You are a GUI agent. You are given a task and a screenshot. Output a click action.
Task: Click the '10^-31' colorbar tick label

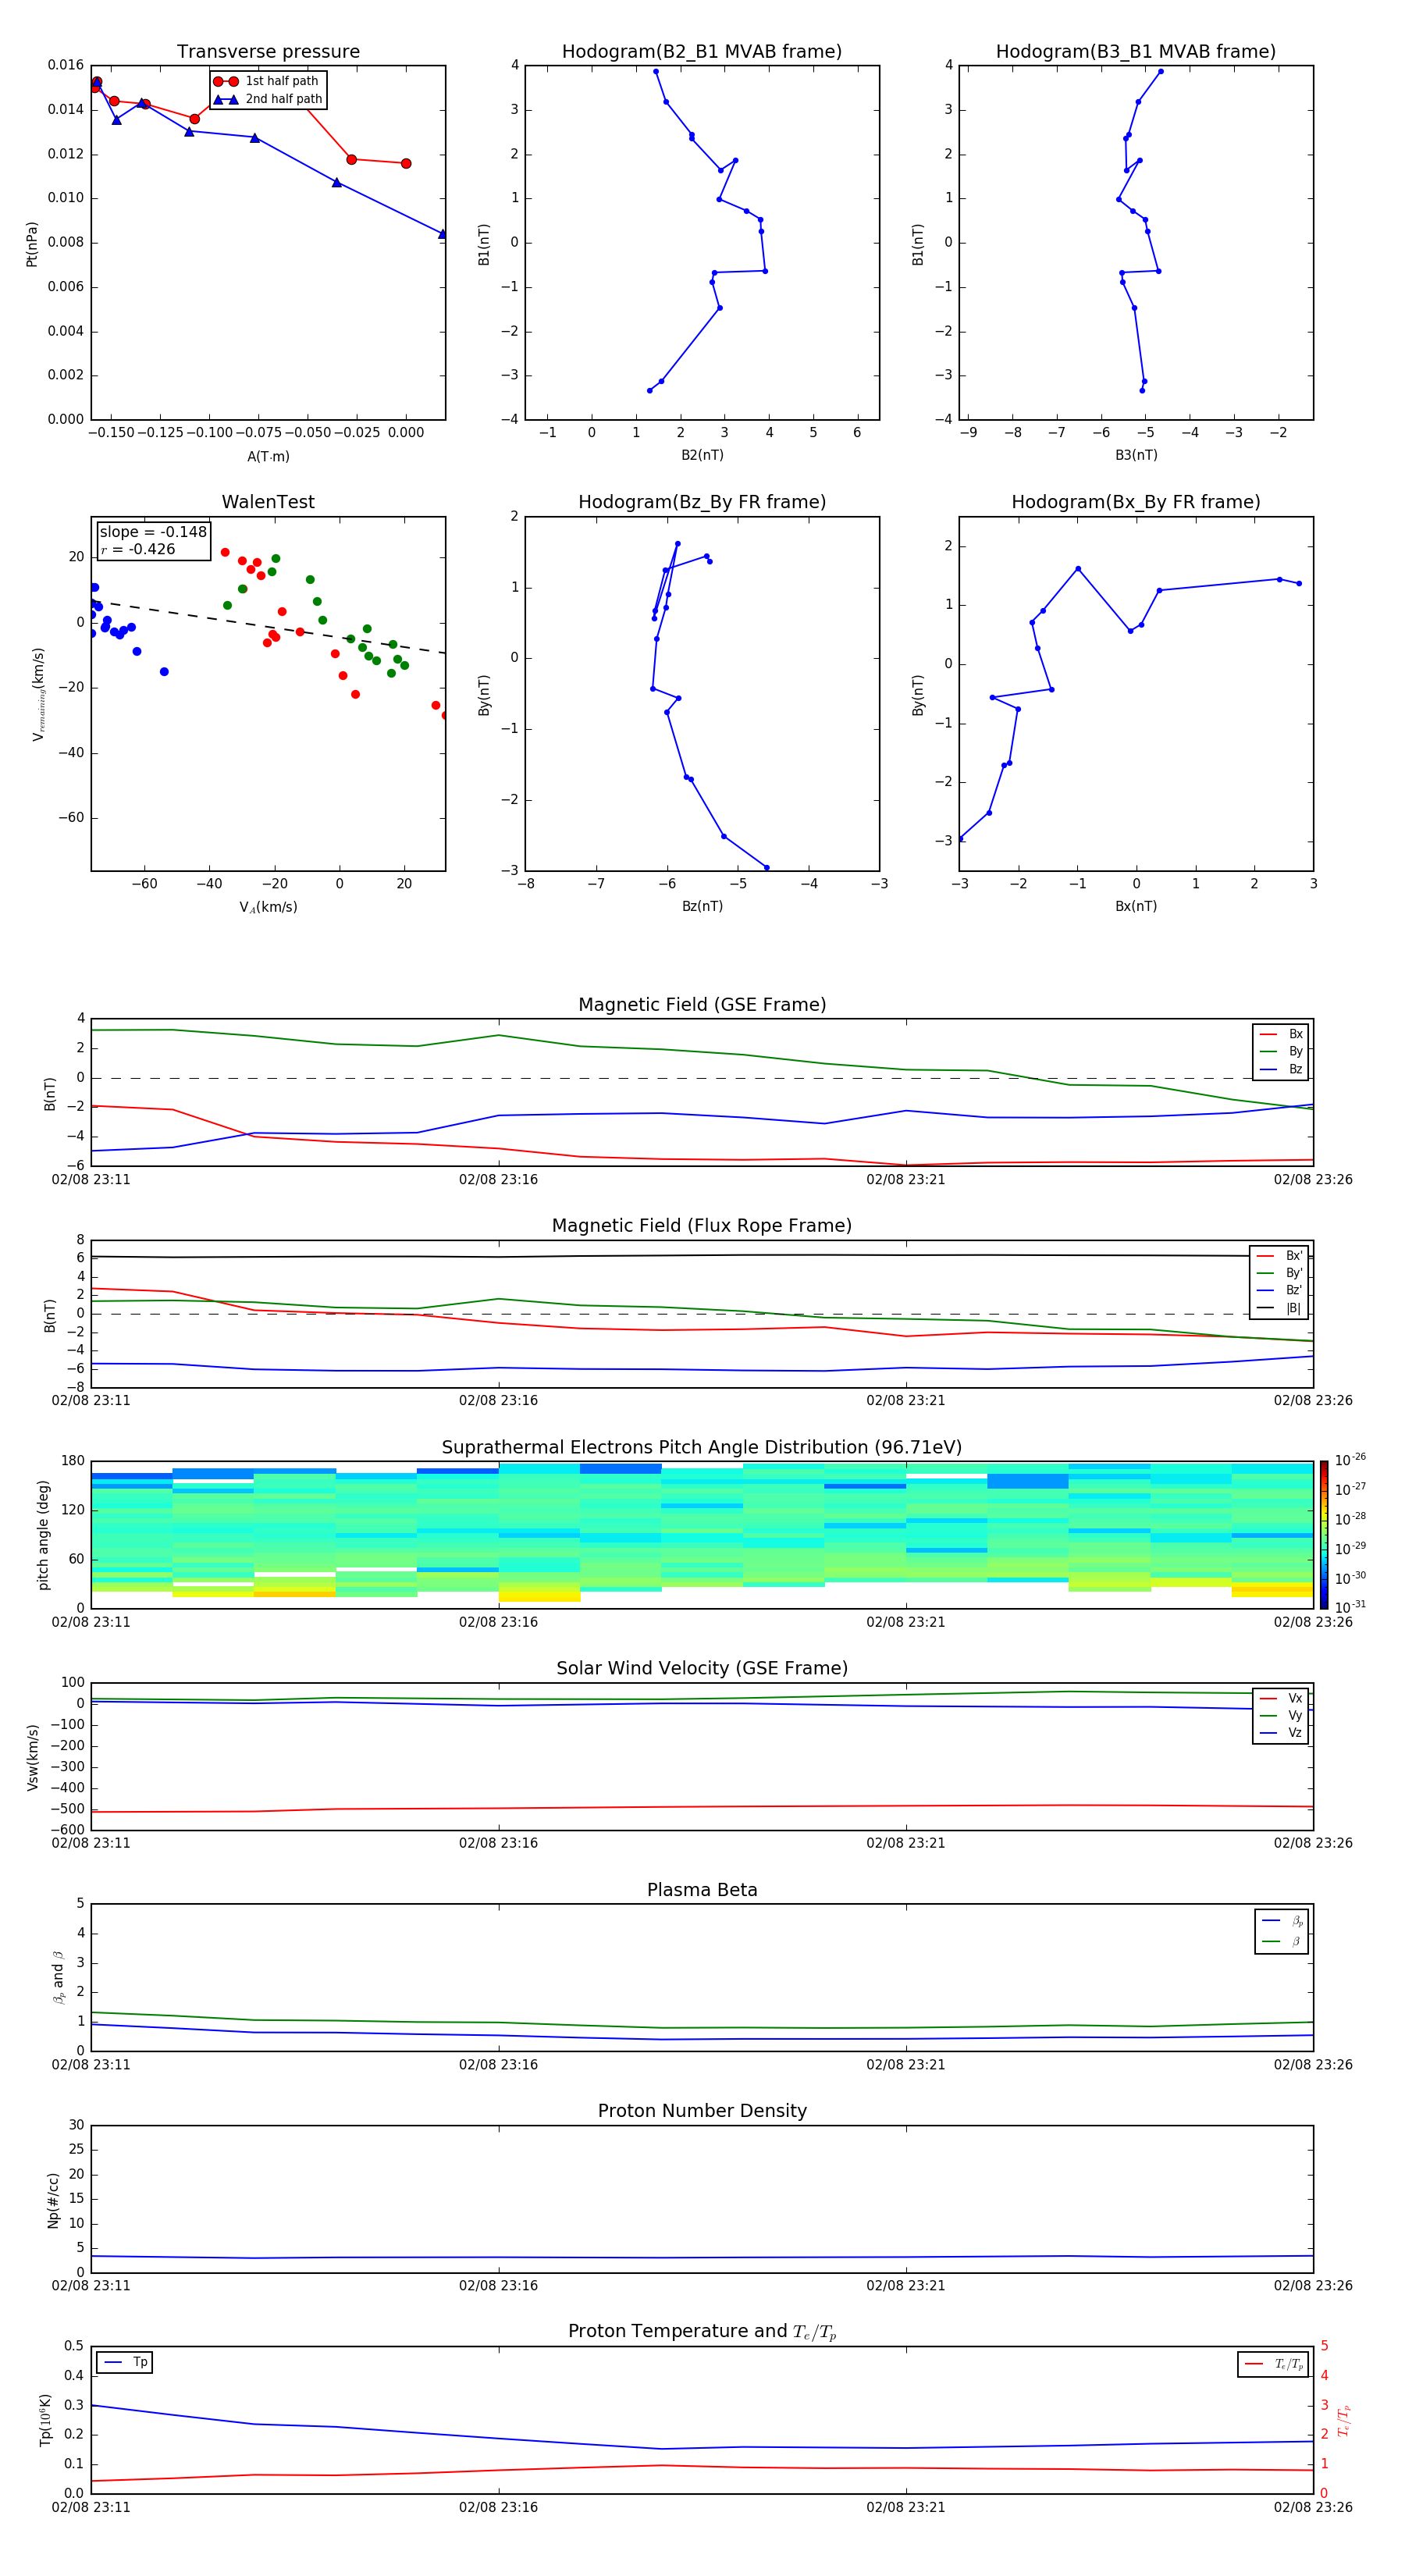(1350, 1608)
